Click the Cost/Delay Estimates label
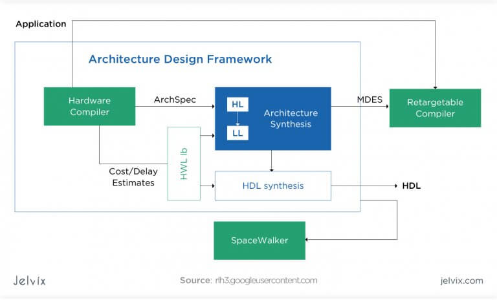 click(133, 177)
